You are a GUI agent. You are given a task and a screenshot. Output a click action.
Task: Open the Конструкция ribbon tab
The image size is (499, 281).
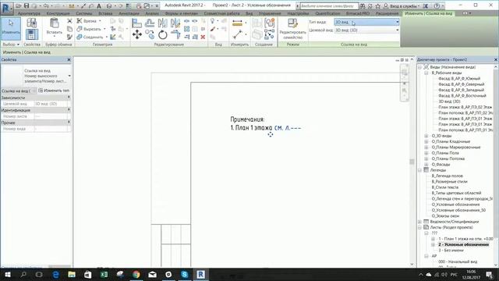[58, 13]
